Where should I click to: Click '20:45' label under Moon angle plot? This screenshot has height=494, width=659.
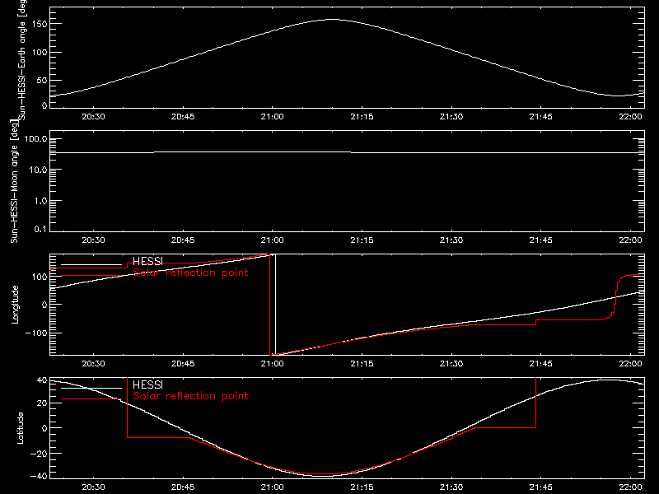183,240
